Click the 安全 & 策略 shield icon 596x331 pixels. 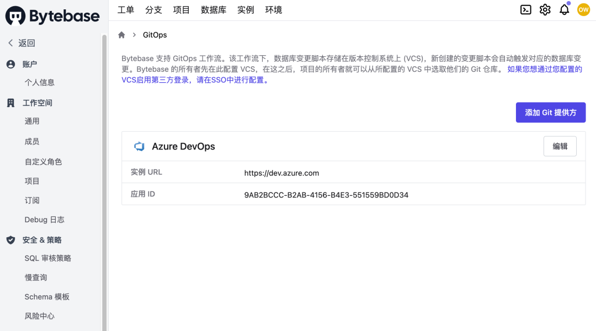click(x=10, y=240)
